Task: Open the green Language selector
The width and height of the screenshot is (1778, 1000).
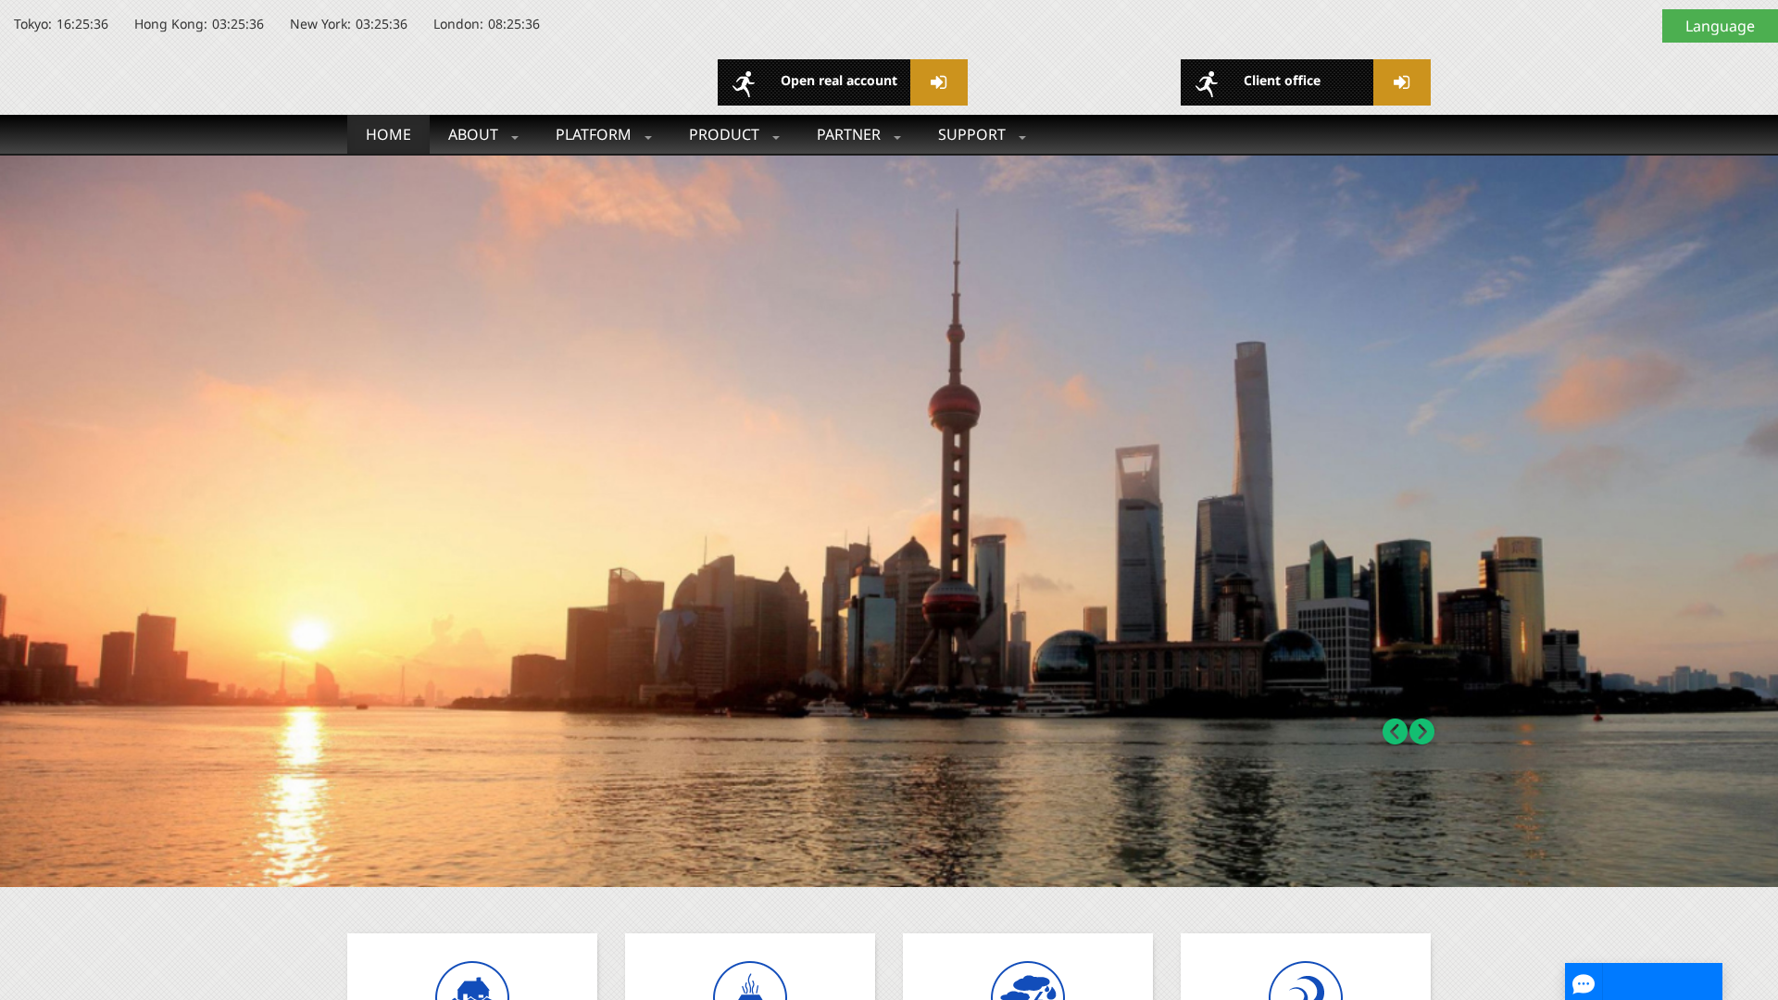Action: [1719, 25]
